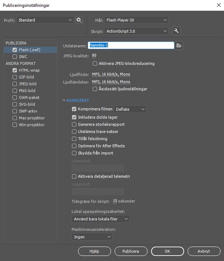Close the Publiceringsinställningar dialog
The height and width of the screenshot is (261, 224).
coord(218,5)
